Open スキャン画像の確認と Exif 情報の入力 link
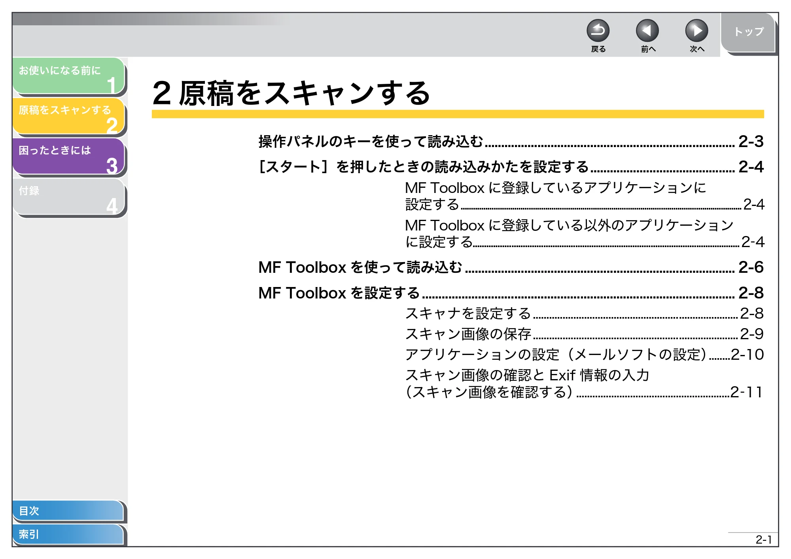Viewport: 791px width, 559px height. tap(585, 383)
